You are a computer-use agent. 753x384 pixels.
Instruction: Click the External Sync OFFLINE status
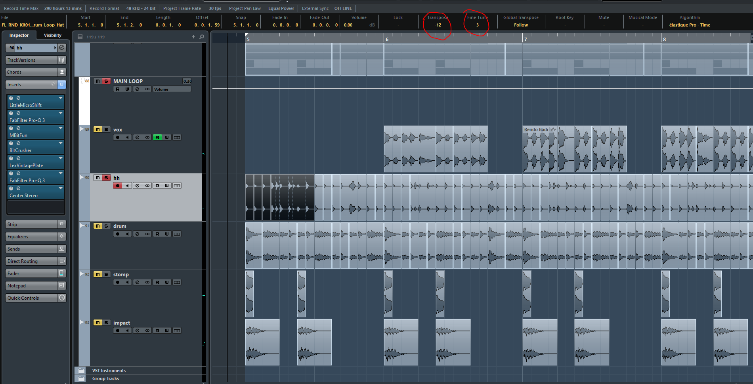point(343,8)
